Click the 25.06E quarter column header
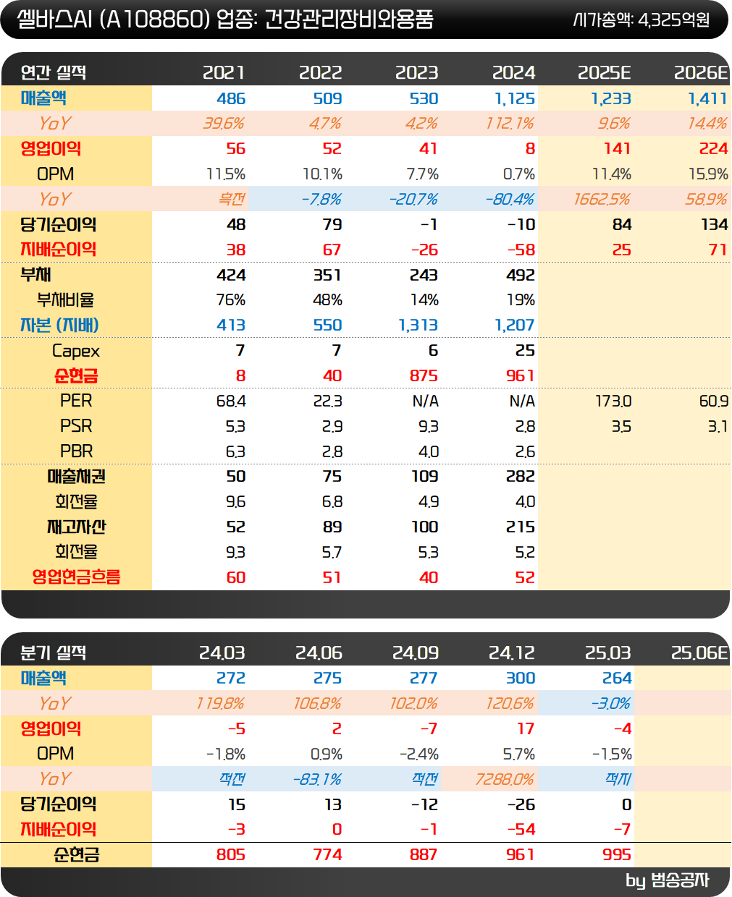The height and width of the screenshot is (897, 732). coord(699,652)
